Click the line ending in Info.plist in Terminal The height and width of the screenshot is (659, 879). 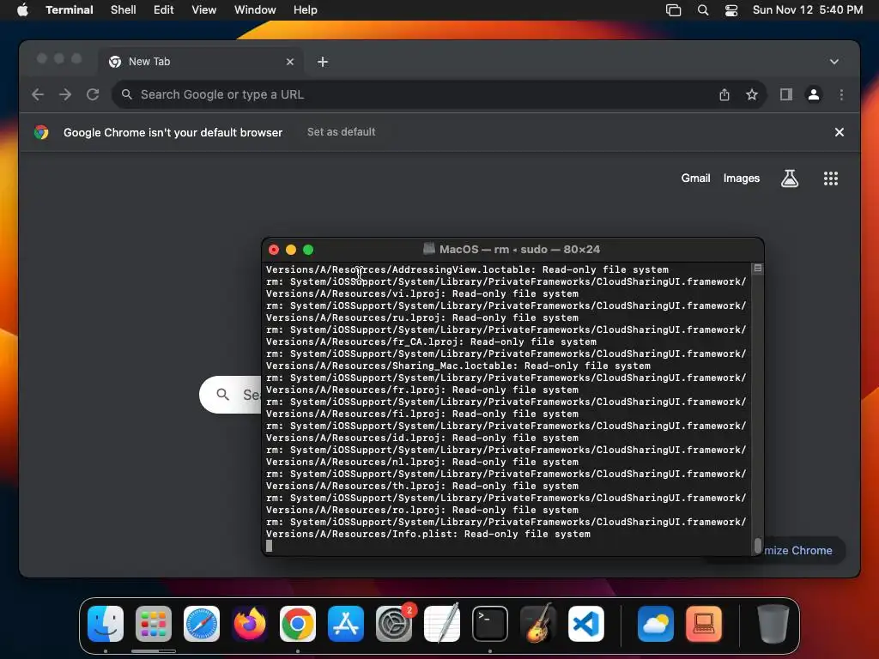click(x=428, y=534)
